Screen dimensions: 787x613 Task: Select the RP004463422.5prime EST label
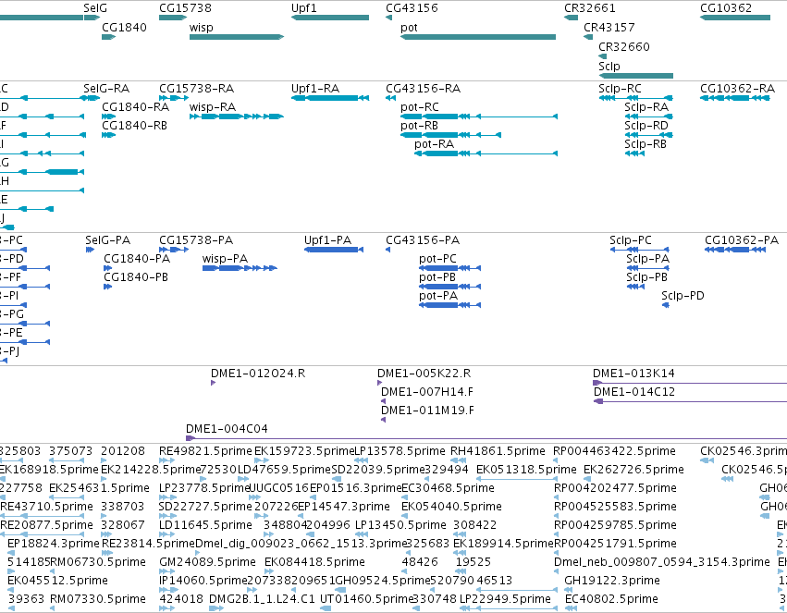(614, 451)
